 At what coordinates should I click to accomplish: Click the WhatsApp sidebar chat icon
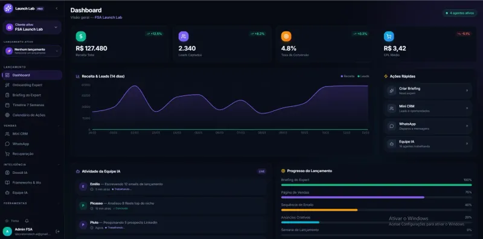click(7, 144)
